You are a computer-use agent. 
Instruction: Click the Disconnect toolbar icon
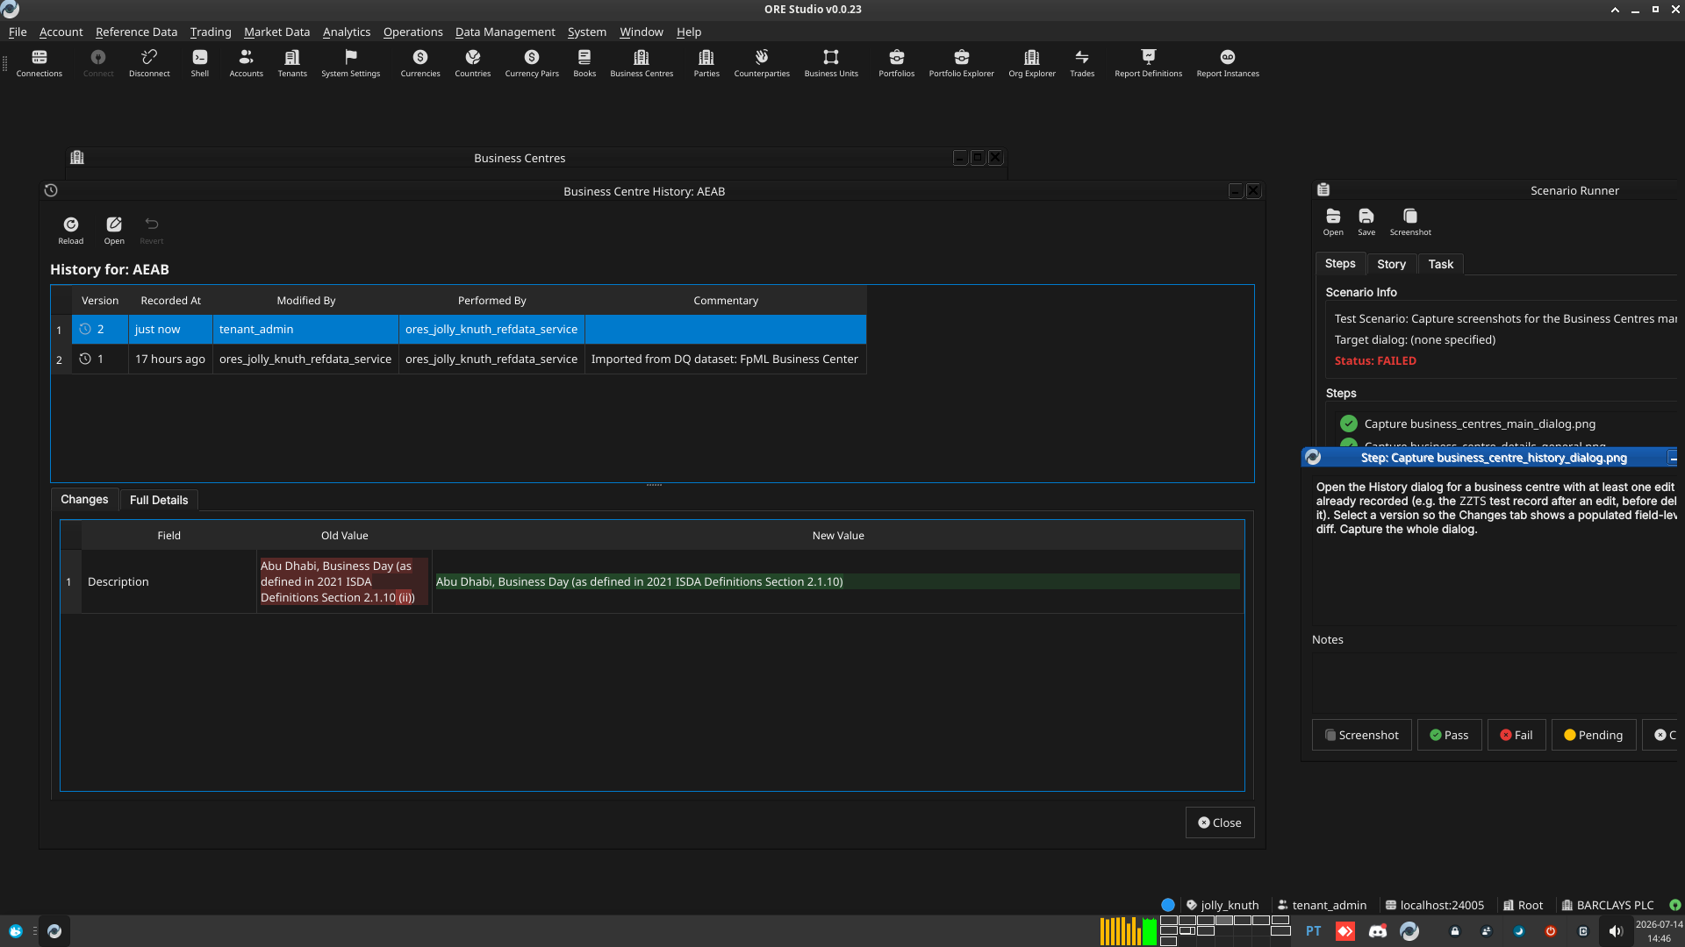click(149, 63)
